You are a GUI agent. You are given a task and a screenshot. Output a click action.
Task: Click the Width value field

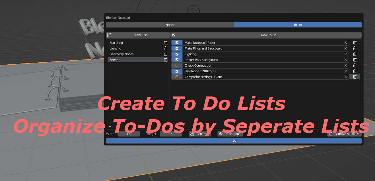tap(129, 134)
